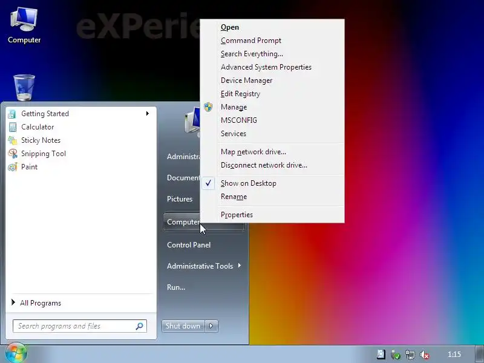
Task: Open the Administrator user folder link
Action: [x=183, y=157]
